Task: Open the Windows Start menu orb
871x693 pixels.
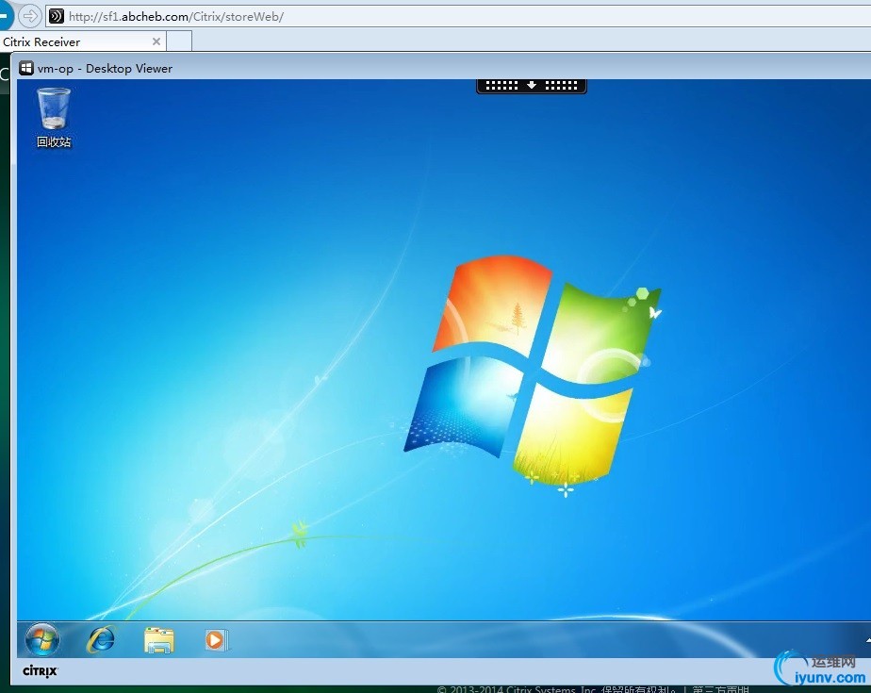Action: click(41, 639)
